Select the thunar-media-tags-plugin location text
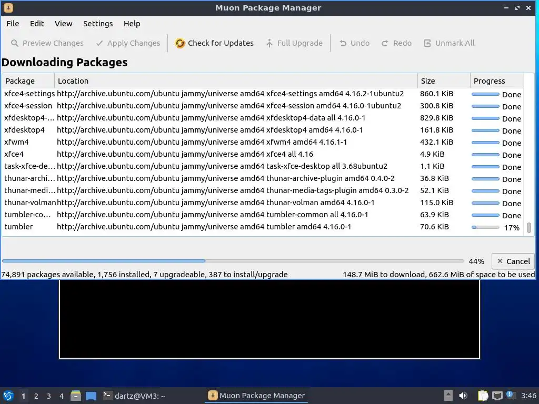 point(233,190)
